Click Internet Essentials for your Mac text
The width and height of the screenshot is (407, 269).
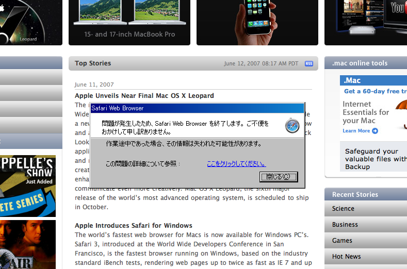[x=366, y=112]
